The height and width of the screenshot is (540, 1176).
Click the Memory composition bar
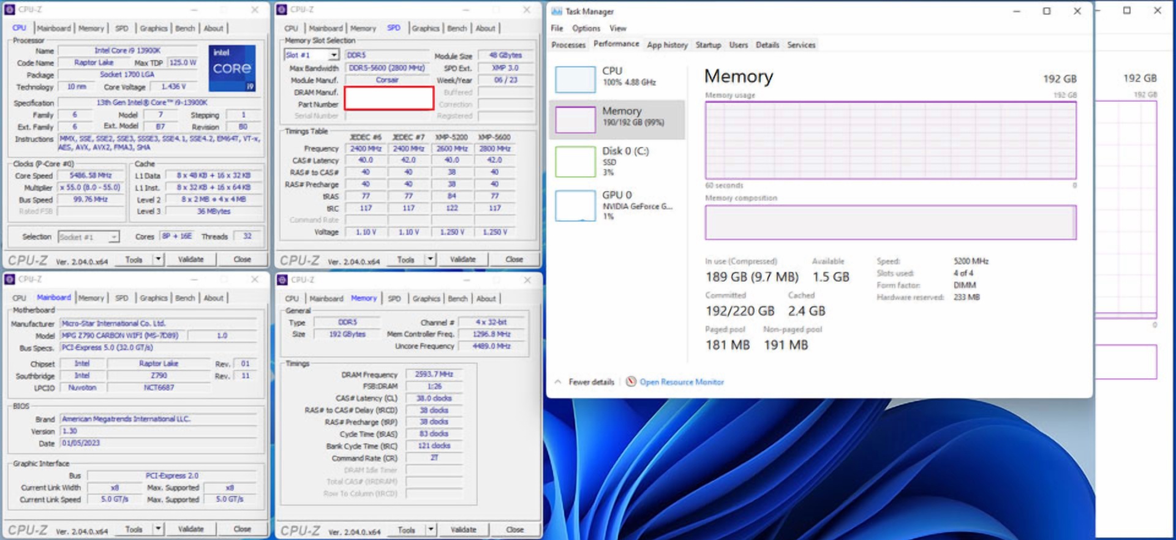(891, 222)
